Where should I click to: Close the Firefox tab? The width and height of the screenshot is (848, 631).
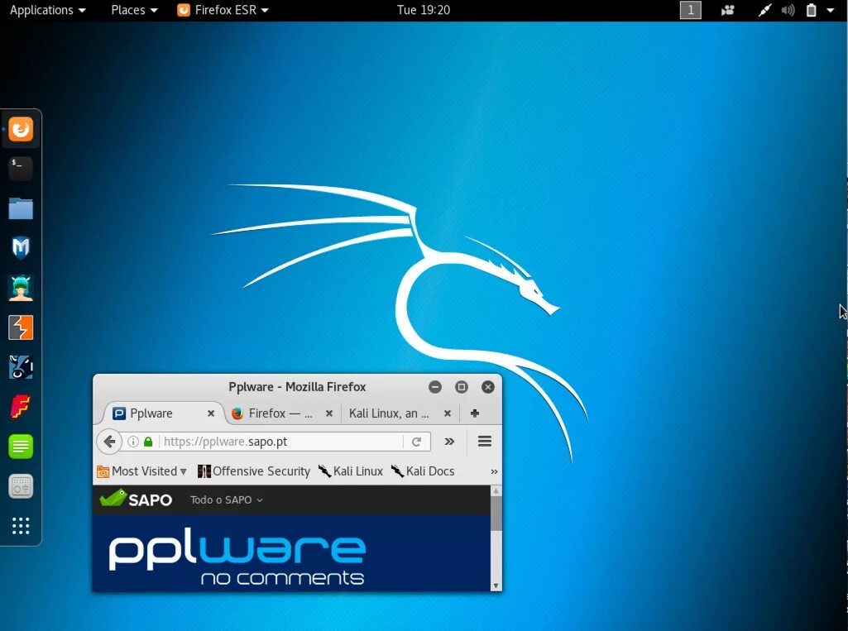328,413
